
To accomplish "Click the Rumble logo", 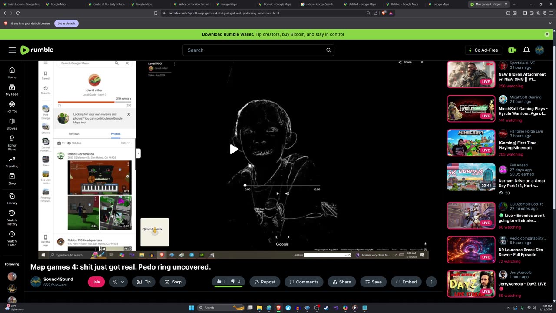I will (37, 50).
